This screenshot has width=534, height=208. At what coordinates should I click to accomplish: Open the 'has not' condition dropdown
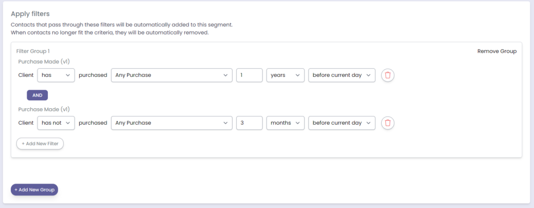[56, 123]
